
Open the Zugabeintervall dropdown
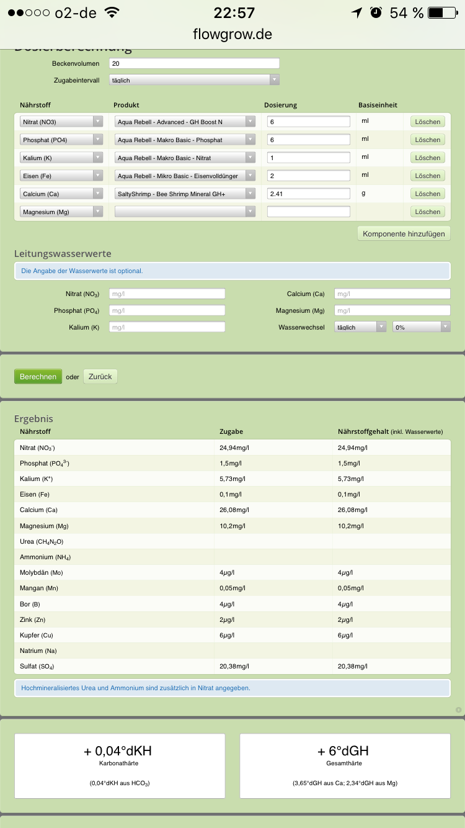coord(194,80)
